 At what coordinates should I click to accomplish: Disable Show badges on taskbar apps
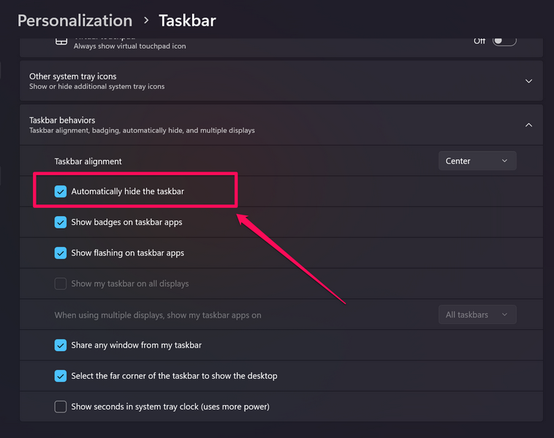pos(61,222)
